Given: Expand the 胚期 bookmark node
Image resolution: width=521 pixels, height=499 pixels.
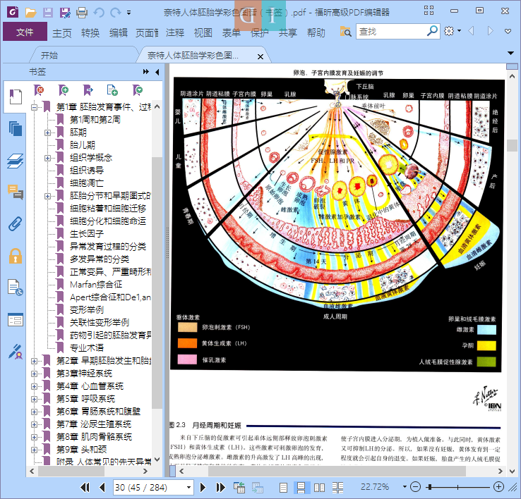Looking at the screenshot, I should (x=47, y=133).
